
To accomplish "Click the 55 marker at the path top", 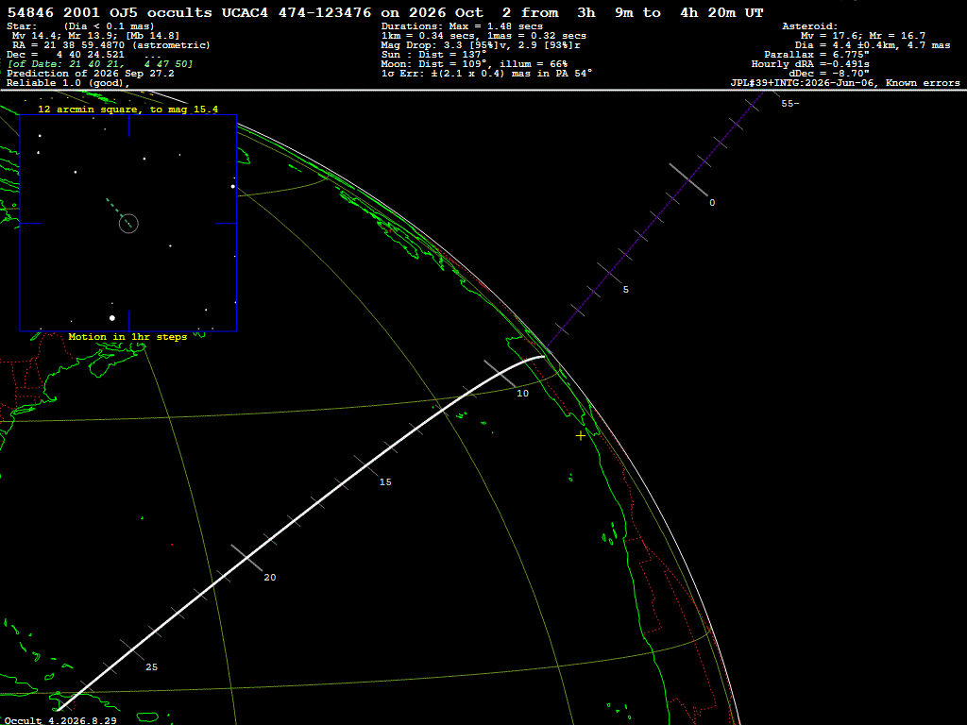I will pos(790,104).
